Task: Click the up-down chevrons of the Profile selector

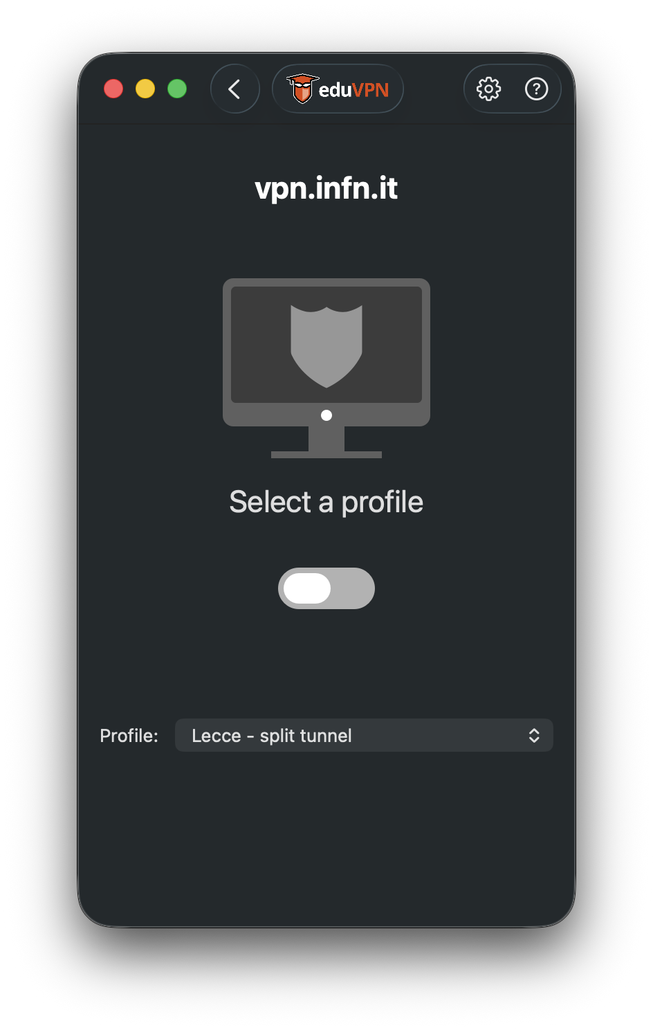Action: (534, 735)
